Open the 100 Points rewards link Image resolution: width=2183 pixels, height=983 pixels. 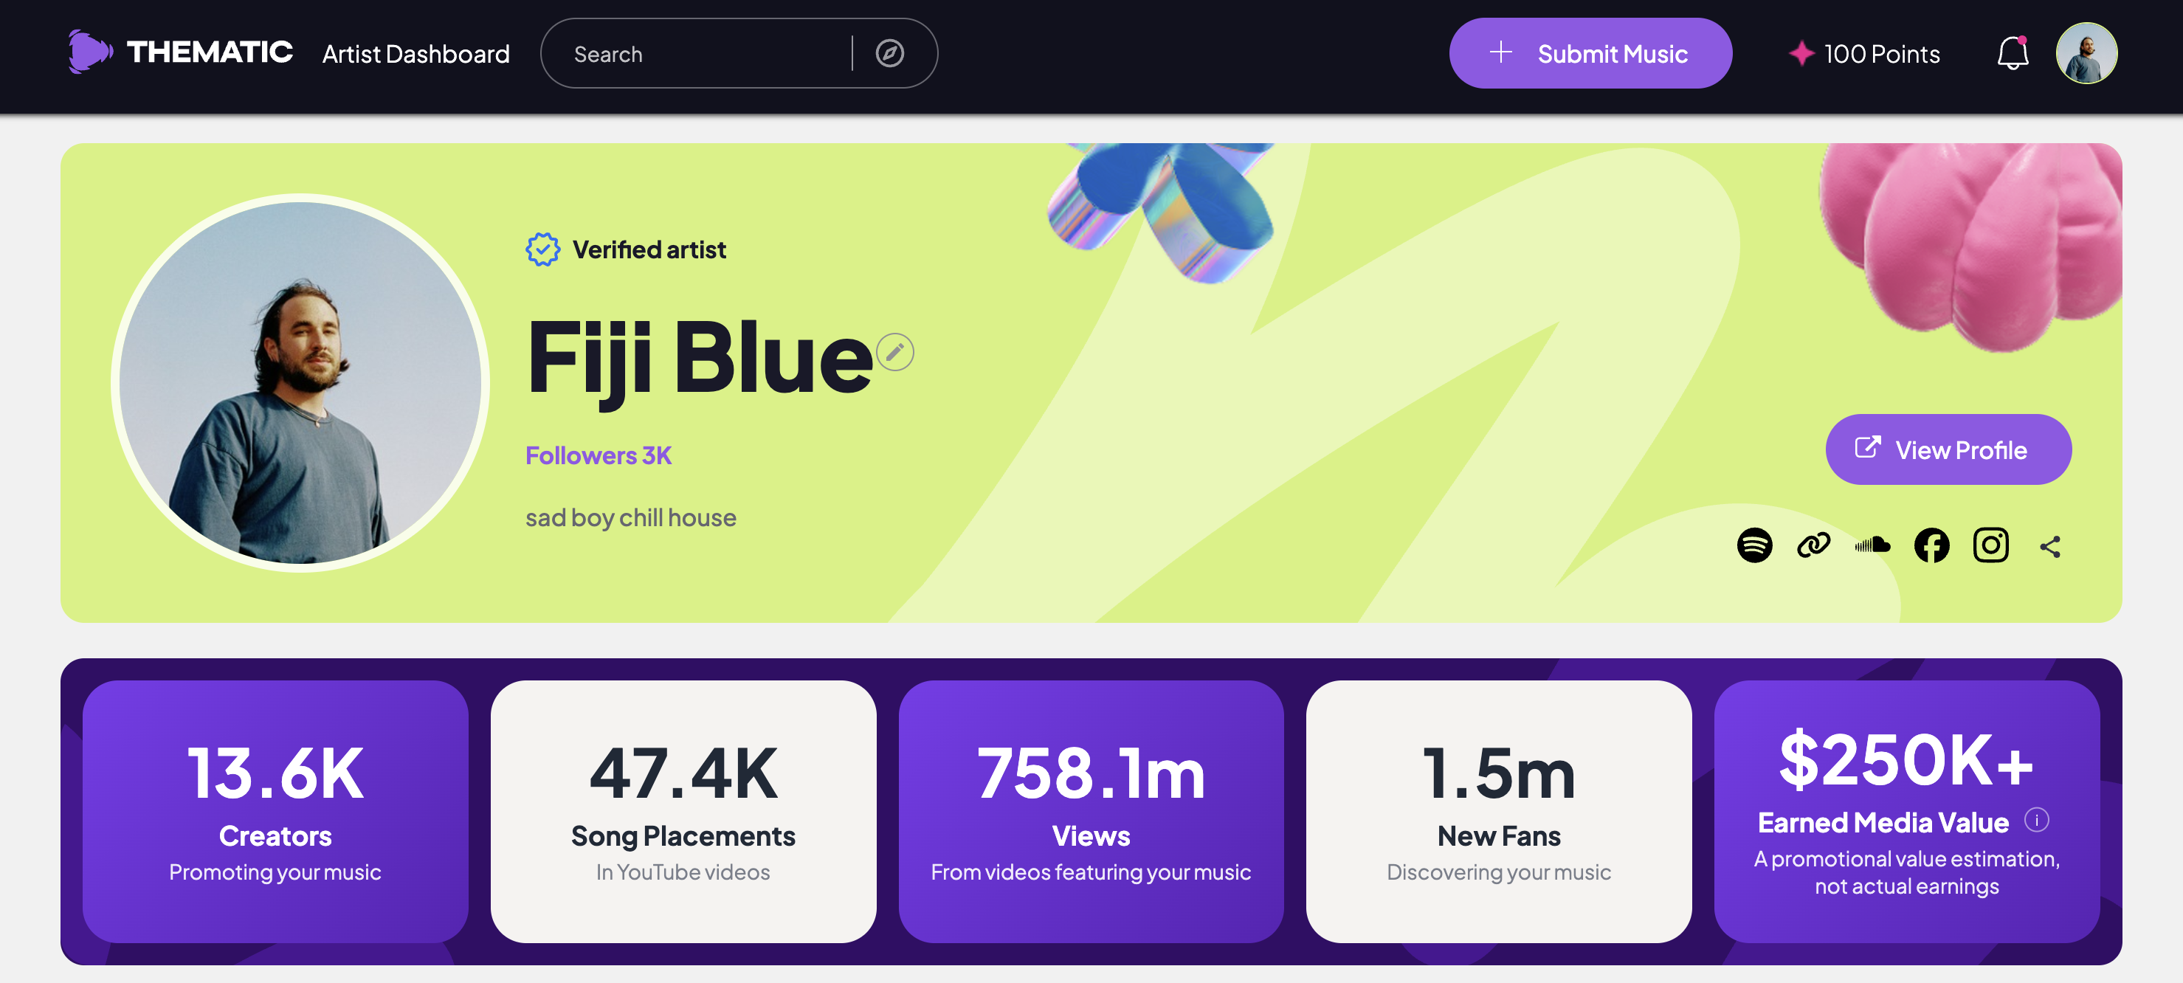pos(1864,54)
